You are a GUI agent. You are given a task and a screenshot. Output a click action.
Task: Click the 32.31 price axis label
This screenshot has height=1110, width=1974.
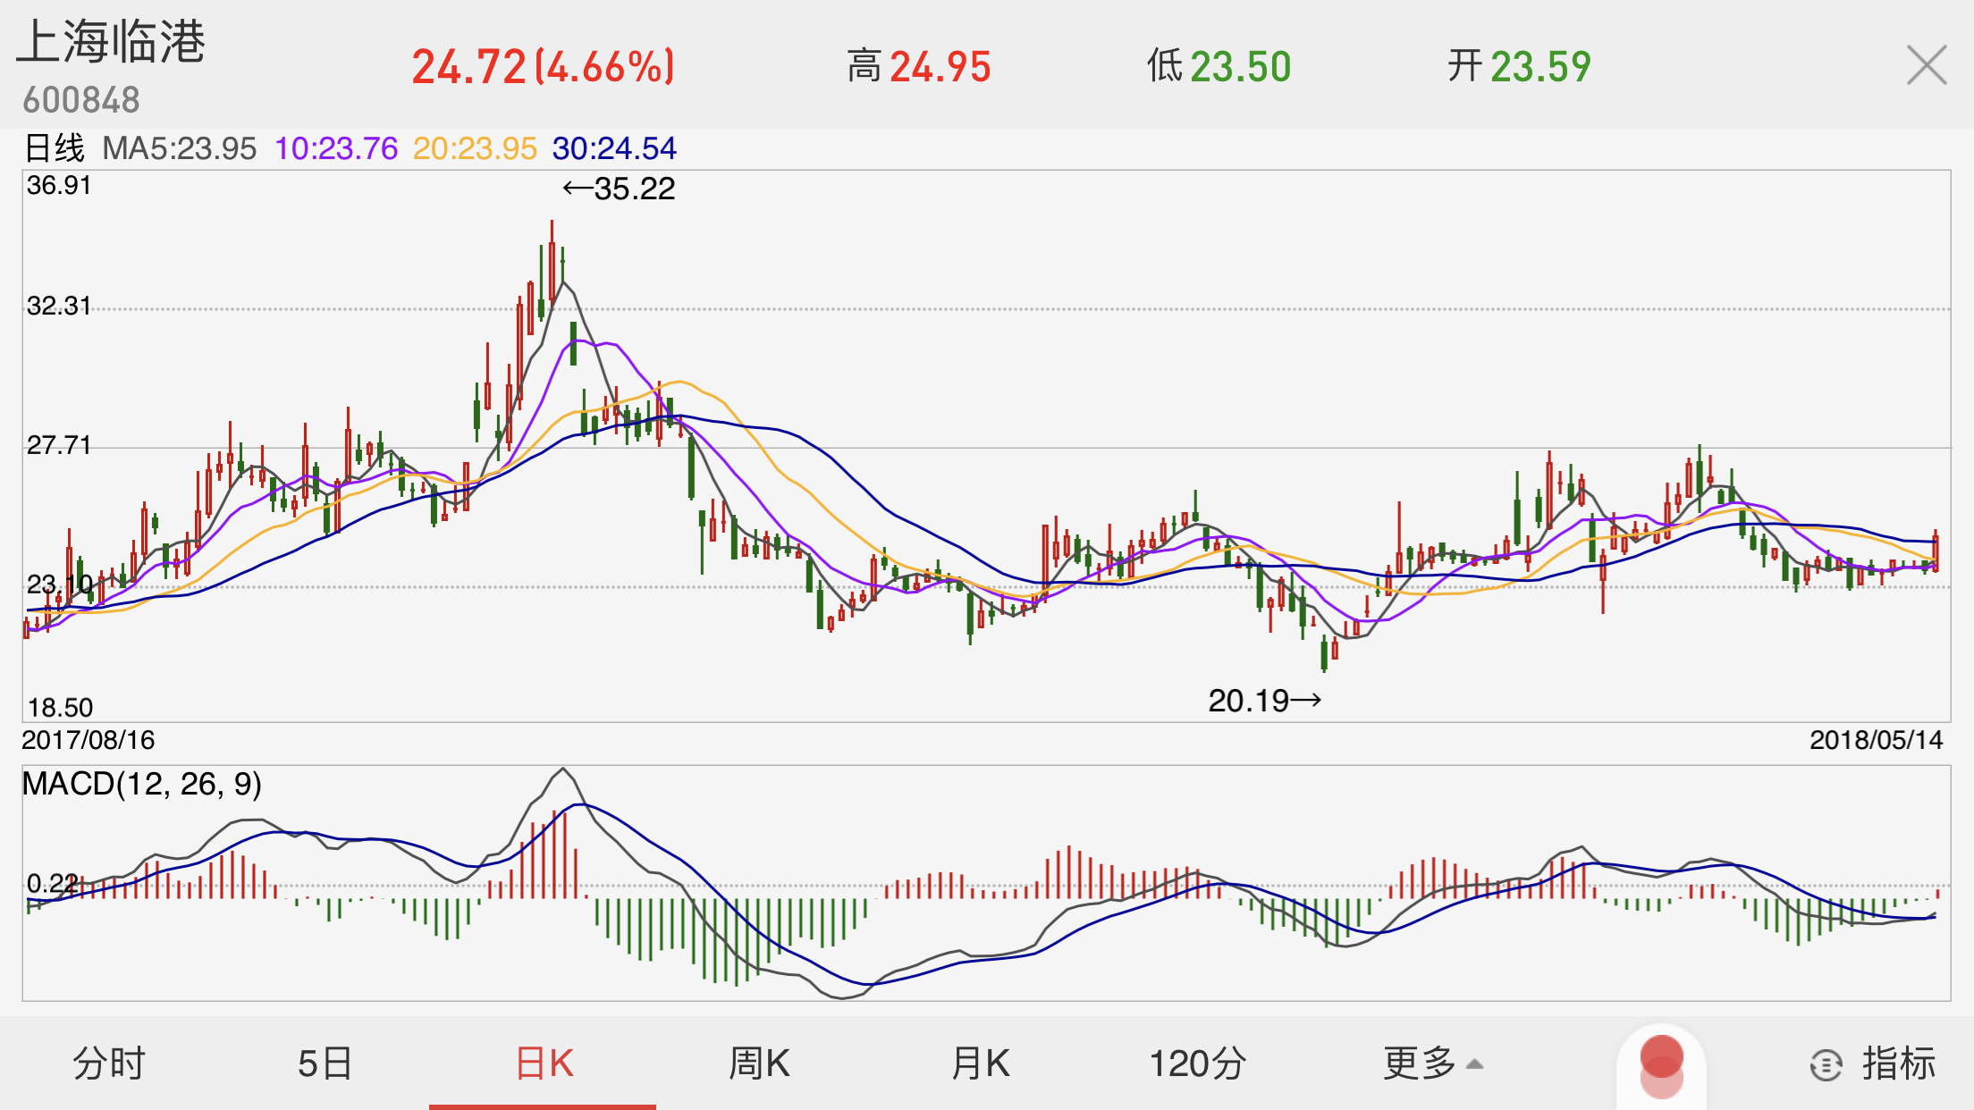[59, 306]
